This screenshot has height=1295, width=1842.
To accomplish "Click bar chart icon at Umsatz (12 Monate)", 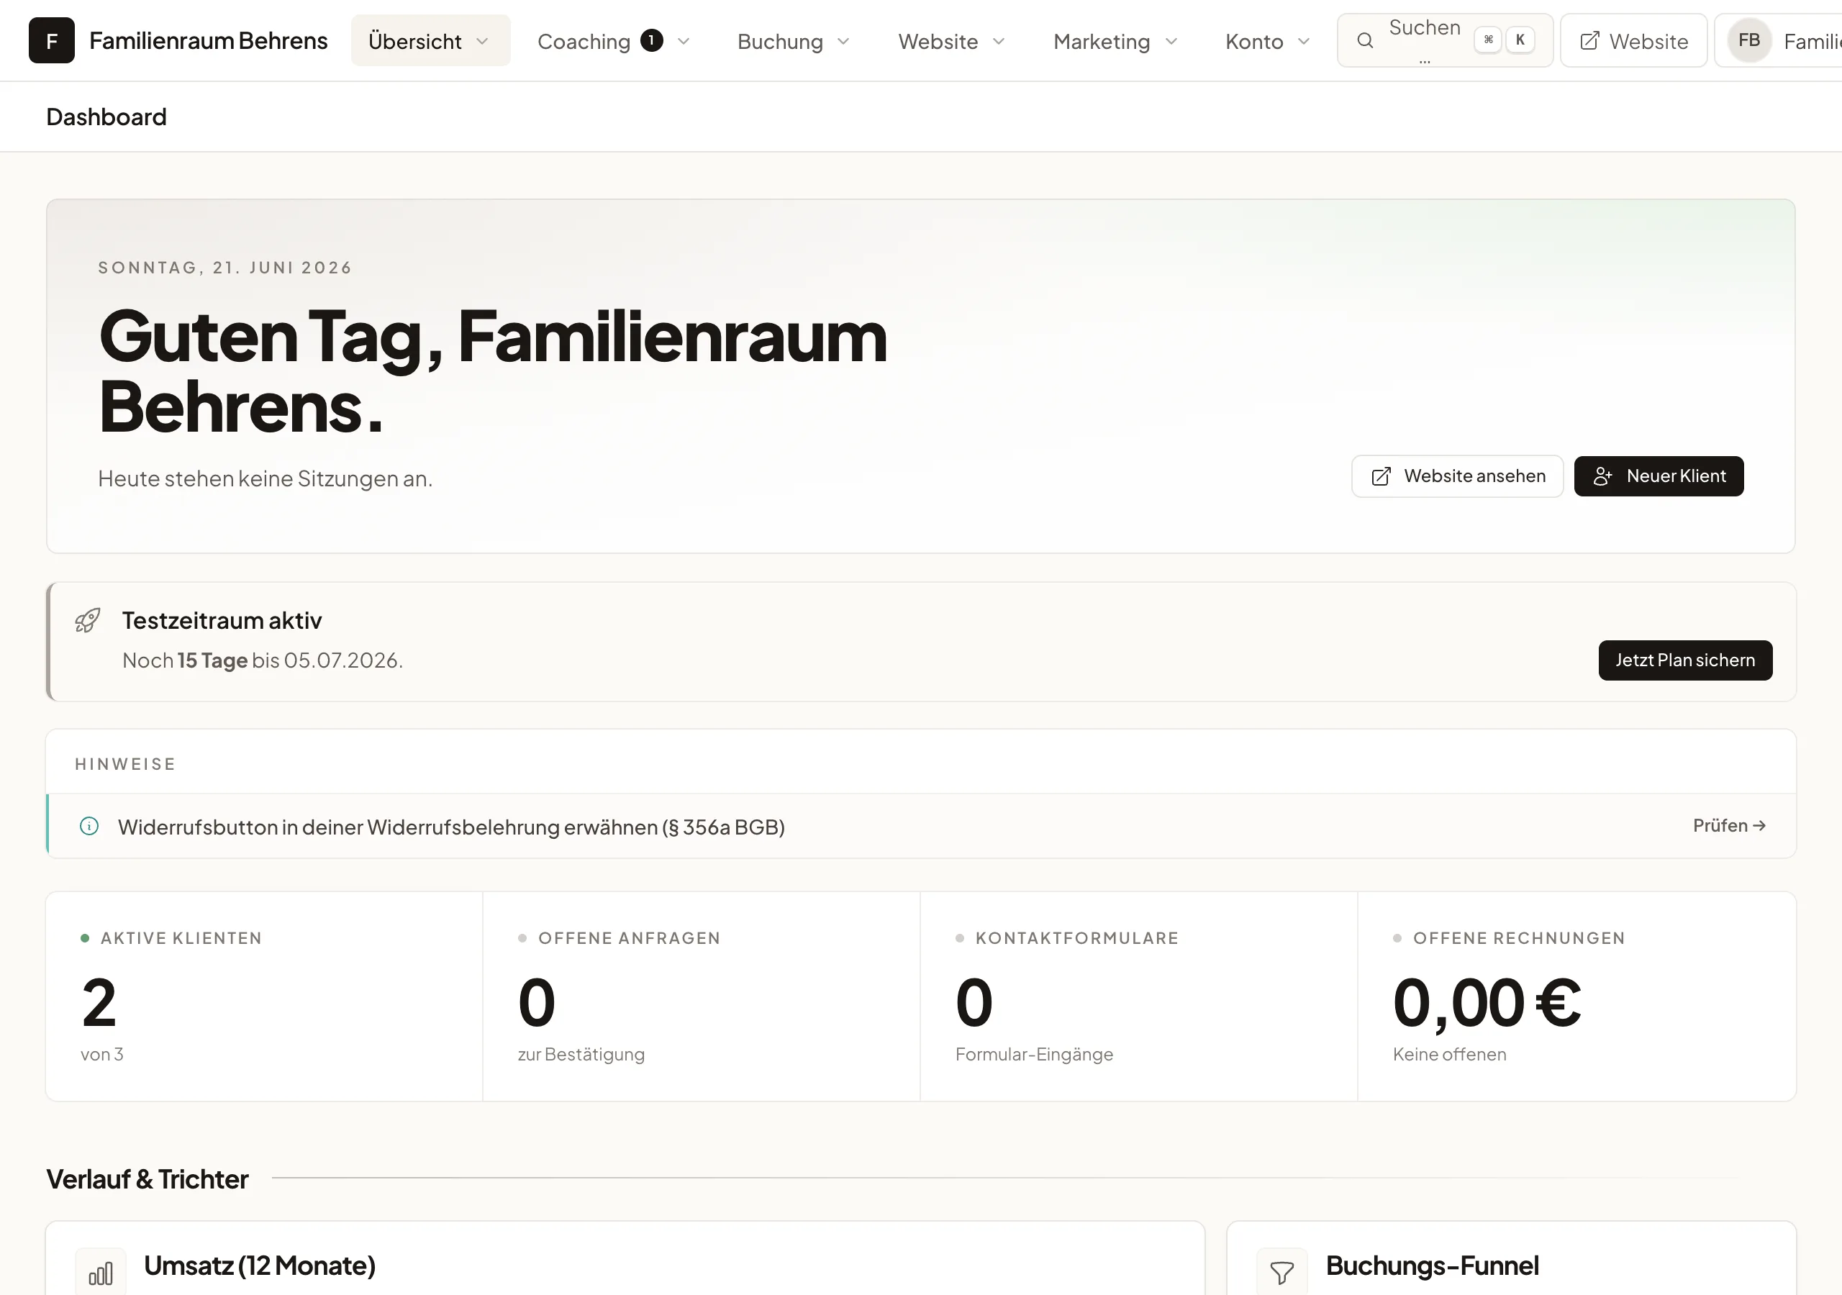I will click(100, 1273).
